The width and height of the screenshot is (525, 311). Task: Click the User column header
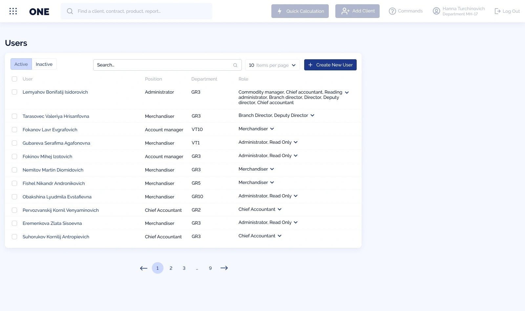[28, 79]
